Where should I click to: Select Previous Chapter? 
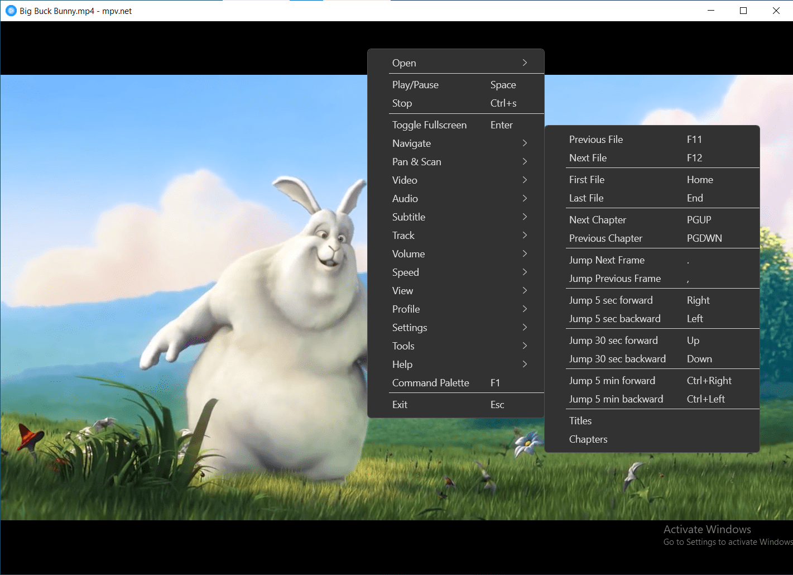[x=652, y=238]
